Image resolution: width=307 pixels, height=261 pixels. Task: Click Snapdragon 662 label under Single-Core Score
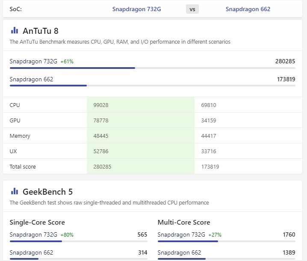(31, 252)
